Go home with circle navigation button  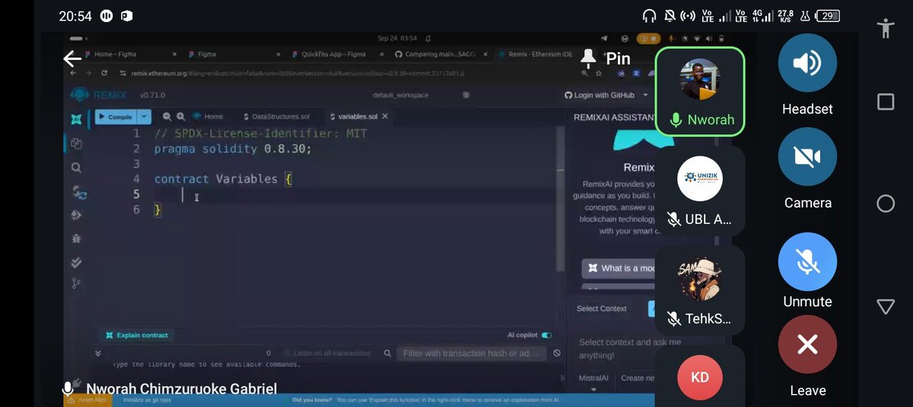tap(886, 204)
